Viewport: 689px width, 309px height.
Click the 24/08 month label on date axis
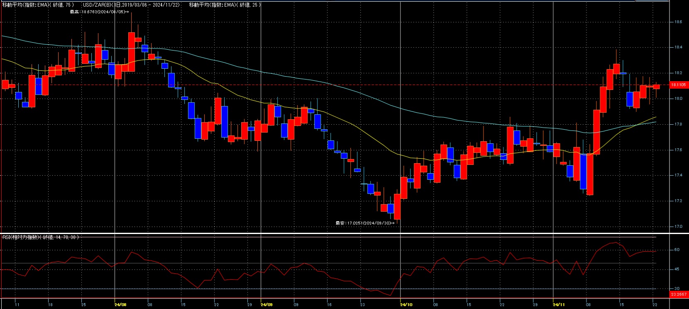pos(120,305)
